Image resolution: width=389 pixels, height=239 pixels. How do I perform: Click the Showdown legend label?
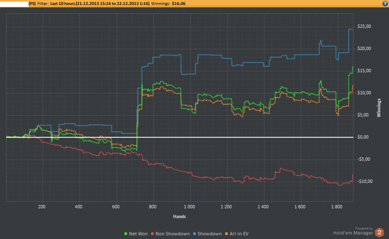210,234
